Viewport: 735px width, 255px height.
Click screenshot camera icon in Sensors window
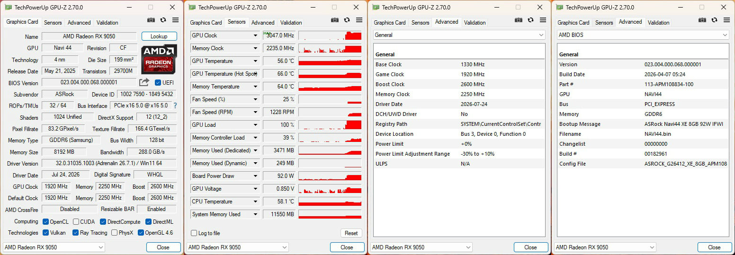pos(335,20)
